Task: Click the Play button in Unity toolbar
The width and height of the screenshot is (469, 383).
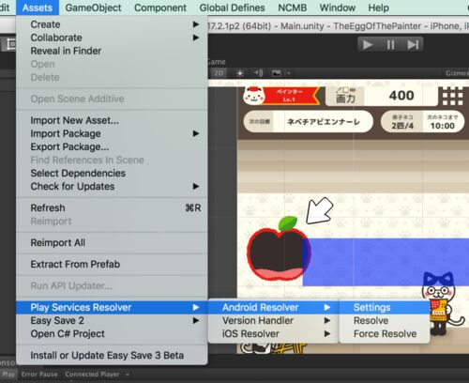Action: click(368, 45)
